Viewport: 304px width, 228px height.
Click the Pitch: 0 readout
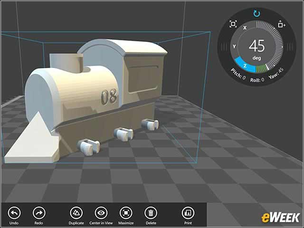[x=238, y=74]
